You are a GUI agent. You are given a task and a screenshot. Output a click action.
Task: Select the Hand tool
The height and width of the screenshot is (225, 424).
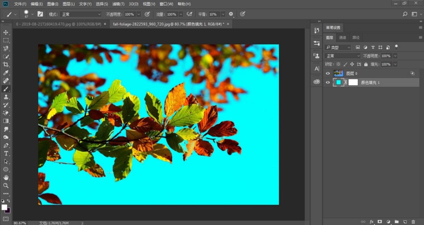6,177
